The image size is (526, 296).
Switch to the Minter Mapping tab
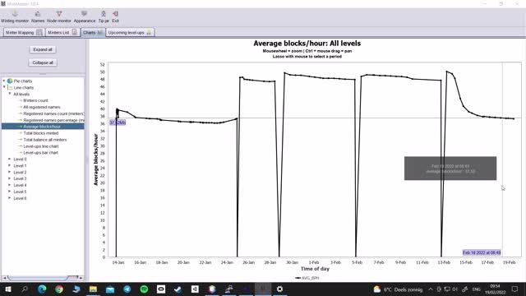(24, 33)
